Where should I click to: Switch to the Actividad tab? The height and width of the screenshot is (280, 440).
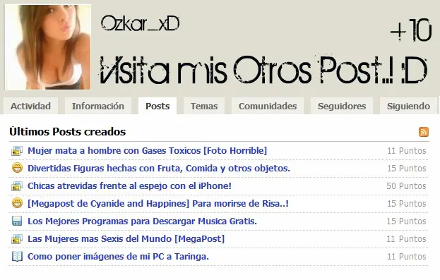[30, 106]
